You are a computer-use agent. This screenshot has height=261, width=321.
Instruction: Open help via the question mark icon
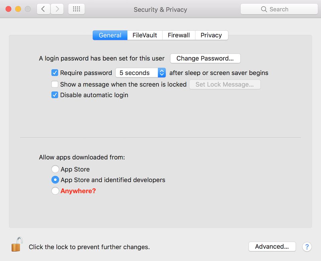[x=307, y=247]
